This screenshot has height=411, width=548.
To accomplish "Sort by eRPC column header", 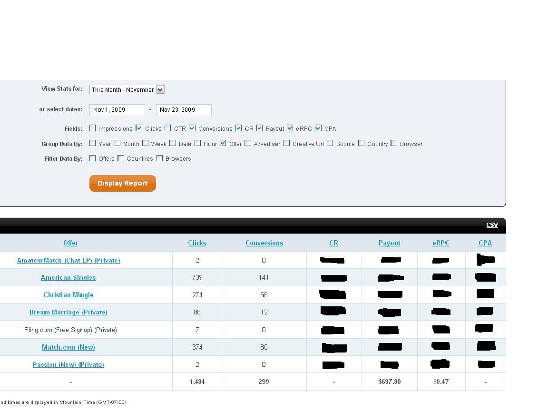I will click(440, 243).
